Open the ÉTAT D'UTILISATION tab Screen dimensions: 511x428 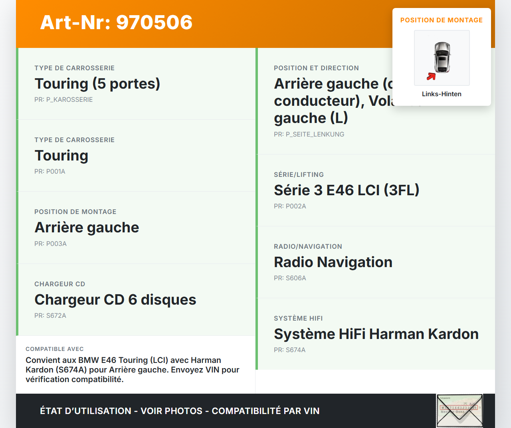(x=85, y=411)
